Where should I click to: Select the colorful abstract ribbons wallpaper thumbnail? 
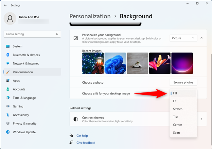[160, 63]
